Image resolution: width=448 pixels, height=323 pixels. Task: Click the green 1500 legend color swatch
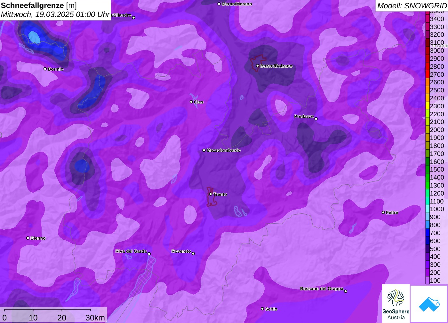428,169
